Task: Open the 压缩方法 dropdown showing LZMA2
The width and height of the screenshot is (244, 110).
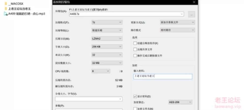Action: click(107, 38)
